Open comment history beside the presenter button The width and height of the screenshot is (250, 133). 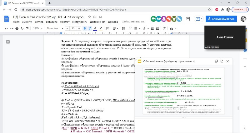point(188,19)
